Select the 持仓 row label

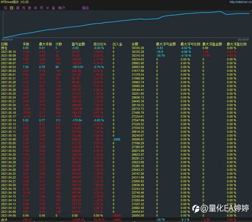pos(4,48)
